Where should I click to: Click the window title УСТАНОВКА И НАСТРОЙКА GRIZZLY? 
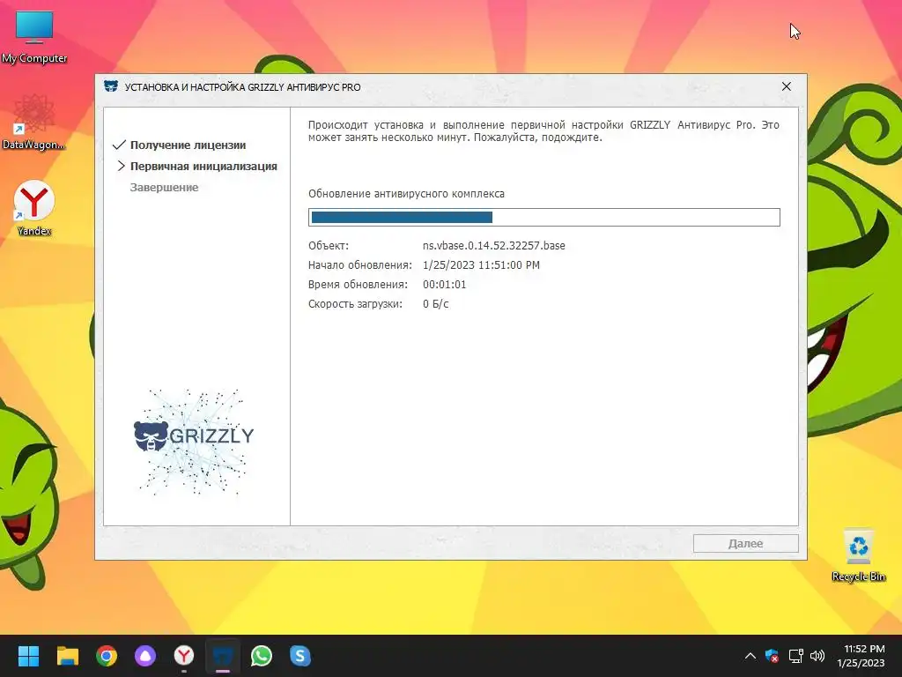[243, 87]
